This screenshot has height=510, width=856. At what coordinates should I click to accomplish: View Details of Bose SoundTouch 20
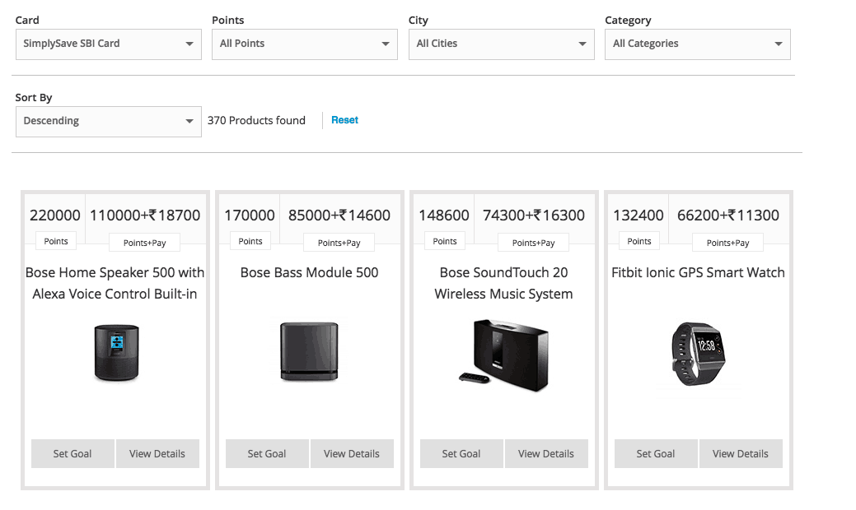click(x=546, y=453)
